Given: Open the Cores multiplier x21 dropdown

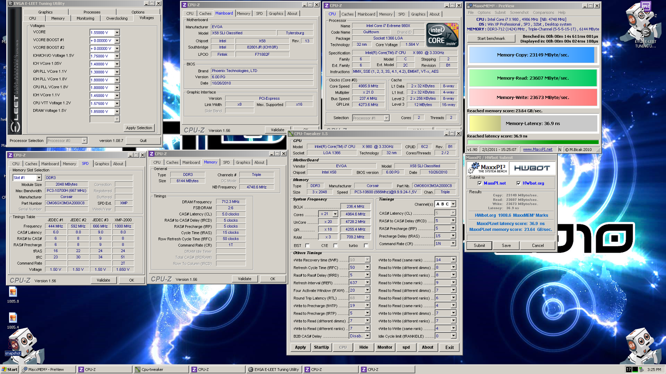Looking at the screenshot, I should 335,214.
